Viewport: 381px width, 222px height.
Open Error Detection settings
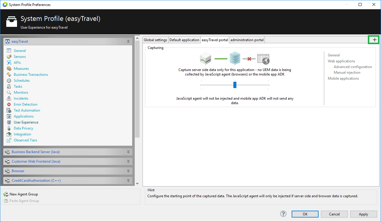(26, 104)
